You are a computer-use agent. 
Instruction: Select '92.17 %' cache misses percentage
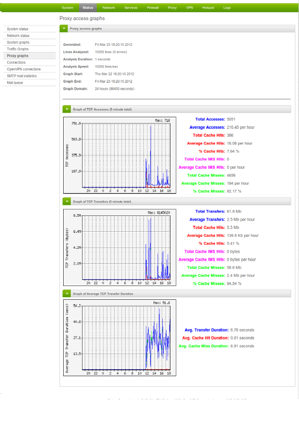pos(234,191)
